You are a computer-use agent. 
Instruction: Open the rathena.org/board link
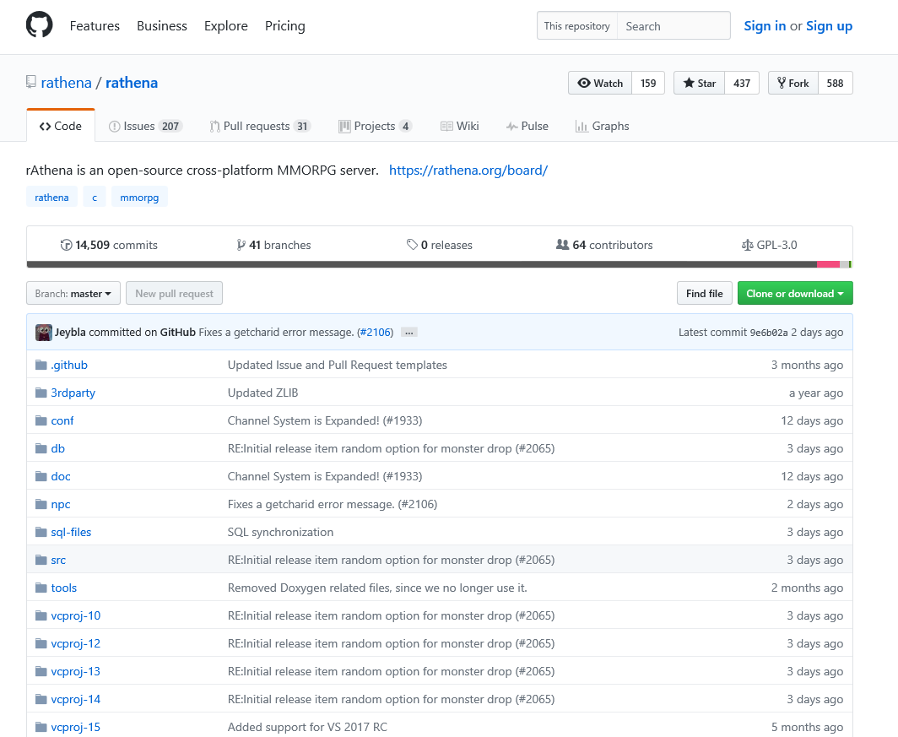468,170
